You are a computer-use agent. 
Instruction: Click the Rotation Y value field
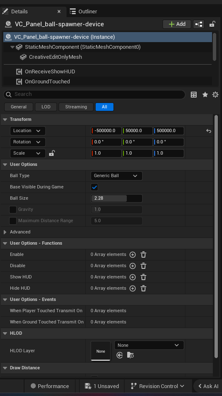click(x=137, y=142)
